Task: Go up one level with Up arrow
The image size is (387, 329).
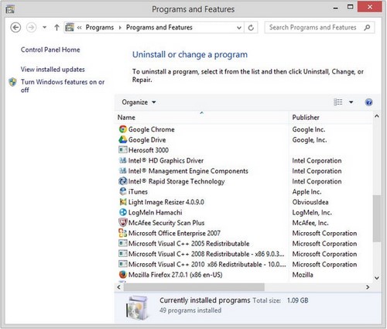Action: [x=57, y=27]
